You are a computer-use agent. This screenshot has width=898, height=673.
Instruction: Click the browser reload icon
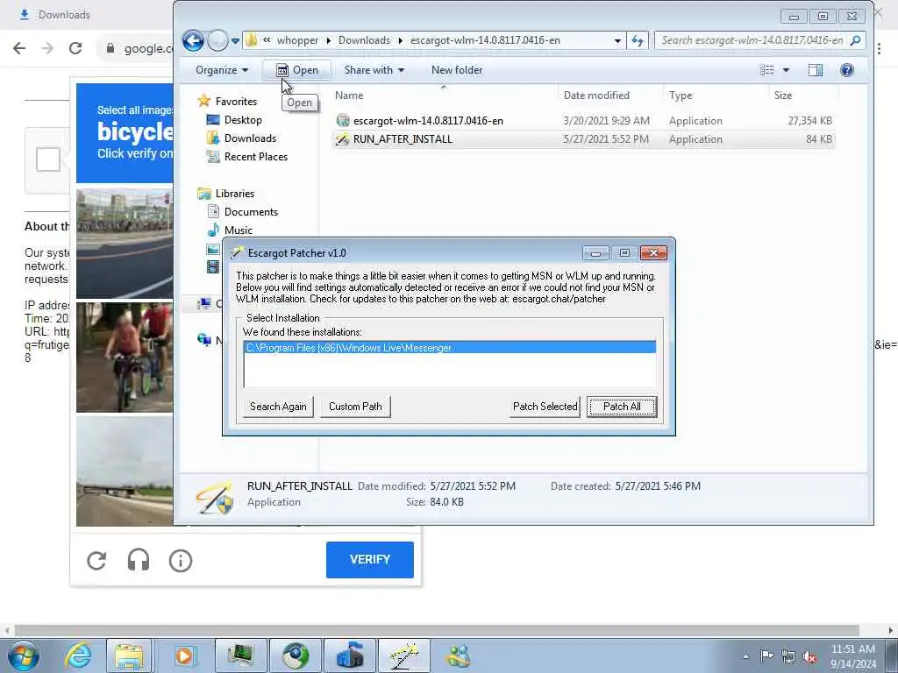[75, 48]
